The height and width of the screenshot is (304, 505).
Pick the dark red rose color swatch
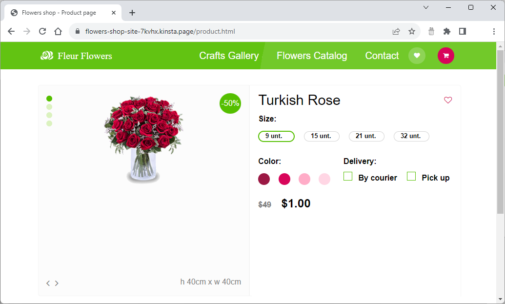click(x=264, y=179)
